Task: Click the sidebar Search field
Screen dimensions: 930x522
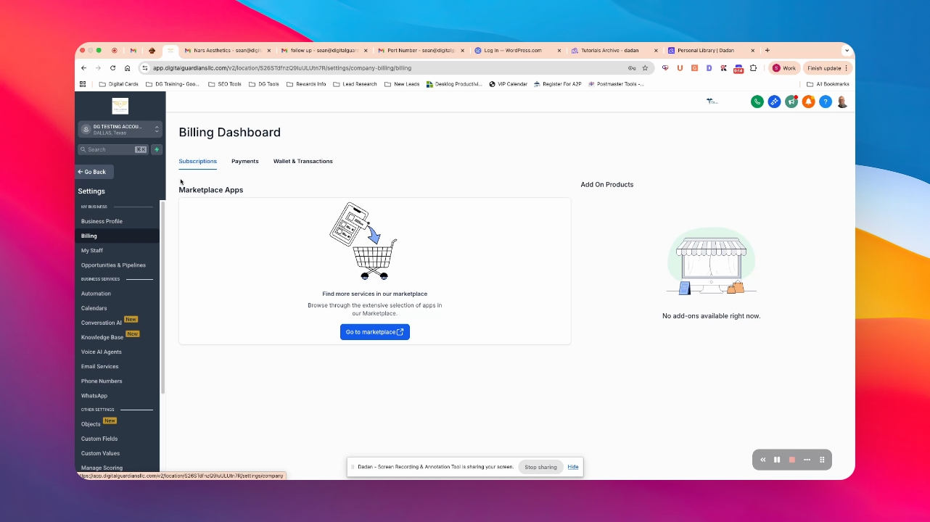Action: [112, 149]
